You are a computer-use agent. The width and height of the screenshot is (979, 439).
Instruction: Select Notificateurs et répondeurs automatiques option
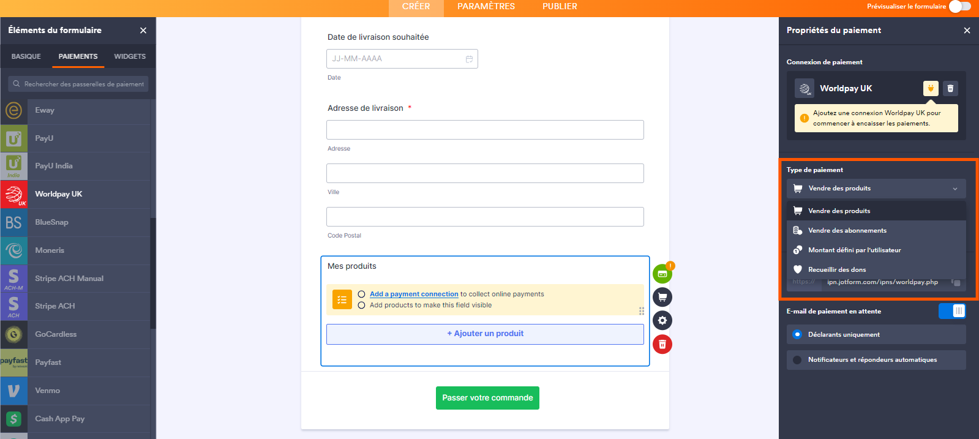[876, 359]
